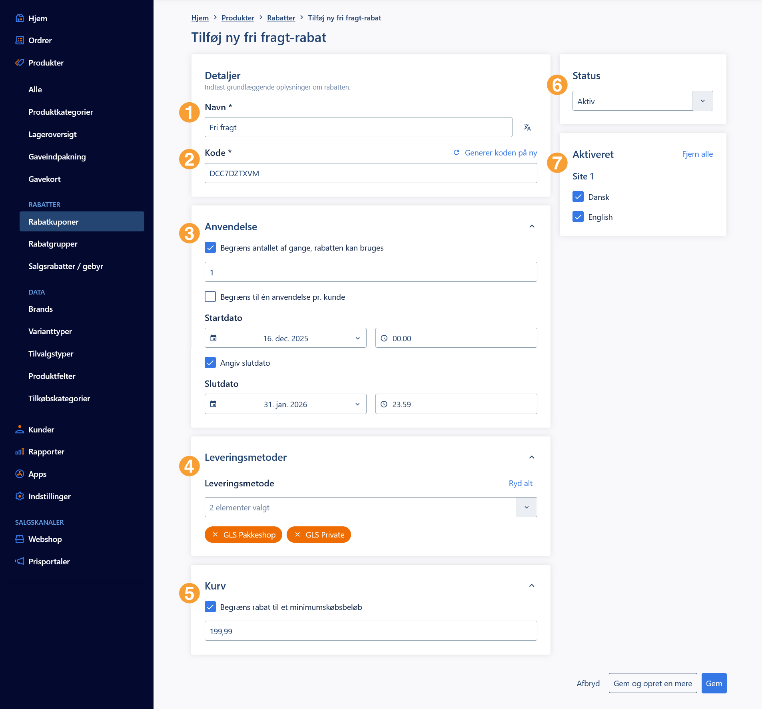The width and height of the screenshot is (762, 709).
Task: Enable limit to one use per customer
Action: 210,297
